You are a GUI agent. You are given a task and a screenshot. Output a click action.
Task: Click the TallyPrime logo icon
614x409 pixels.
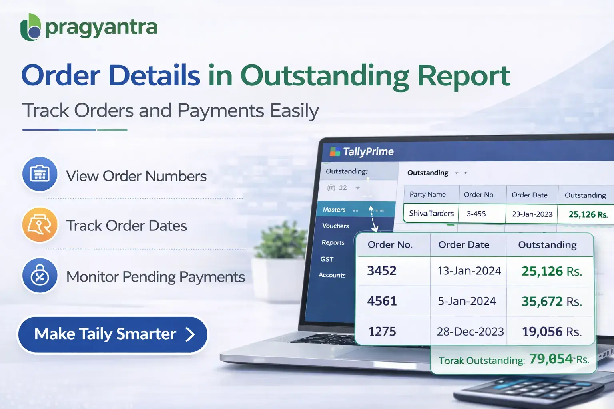click(x=335, y=151)
